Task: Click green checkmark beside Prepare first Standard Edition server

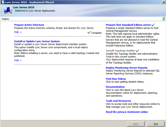Action: 153,25
